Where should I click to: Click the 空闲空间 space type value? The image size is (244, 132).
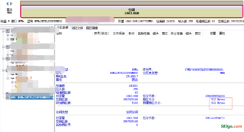[x=132, y=112]
